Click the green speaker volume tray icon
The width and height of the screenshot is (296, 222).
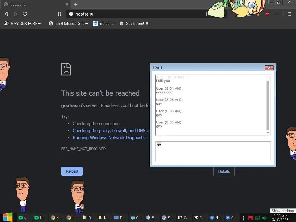pyautogui.click(x=264, y=218)
